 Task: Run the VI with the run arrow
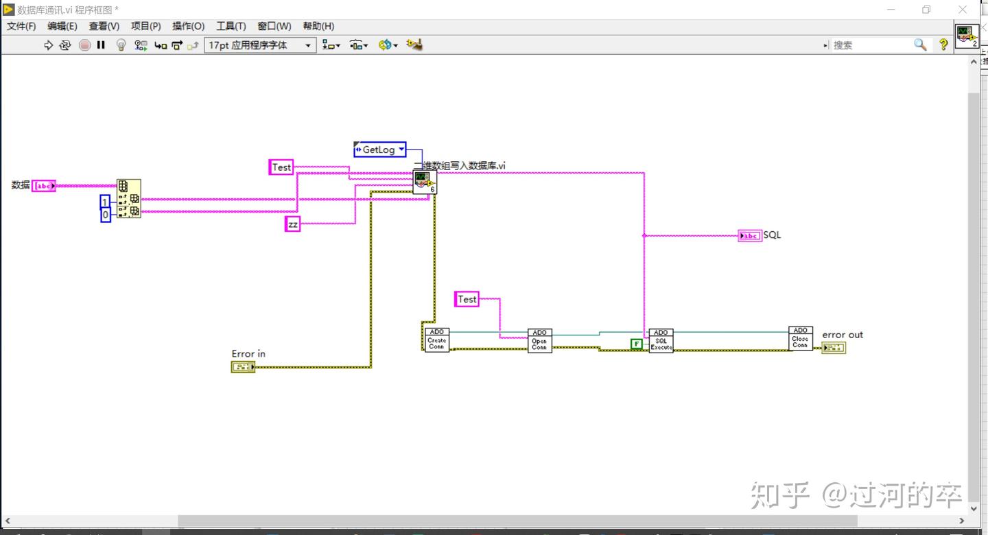pos(49,45)
